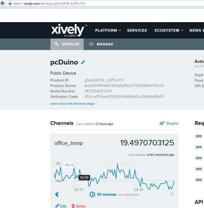The width and height of the screenshot is (204, 208).
Task: Click the Graphs link
Action: 169,123
